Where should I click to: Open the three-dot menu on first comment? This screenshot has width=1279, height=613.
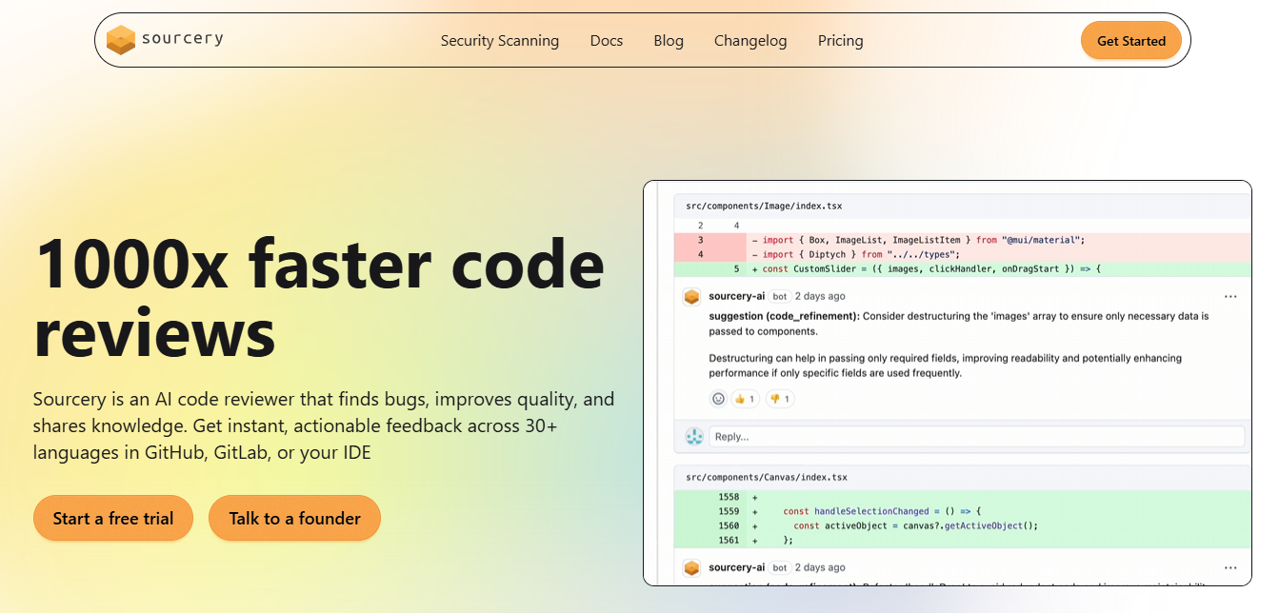(x=1230, y=297)
